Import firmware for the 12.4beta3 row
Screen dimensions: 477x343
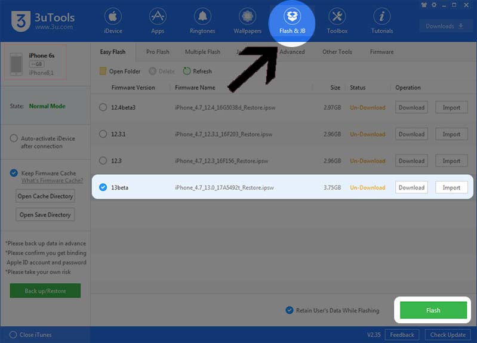pyautogui.click(x=451, y=107)
